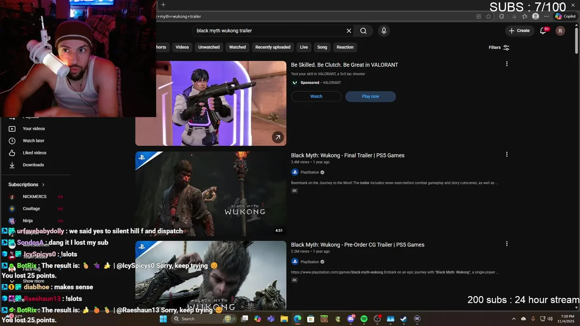Select the Song filter chip

[x=322, y=47]
